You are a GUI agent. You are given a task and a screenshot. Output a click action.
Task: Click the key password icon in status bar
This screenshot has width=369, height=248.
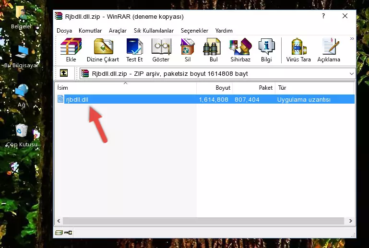[68, 233]
